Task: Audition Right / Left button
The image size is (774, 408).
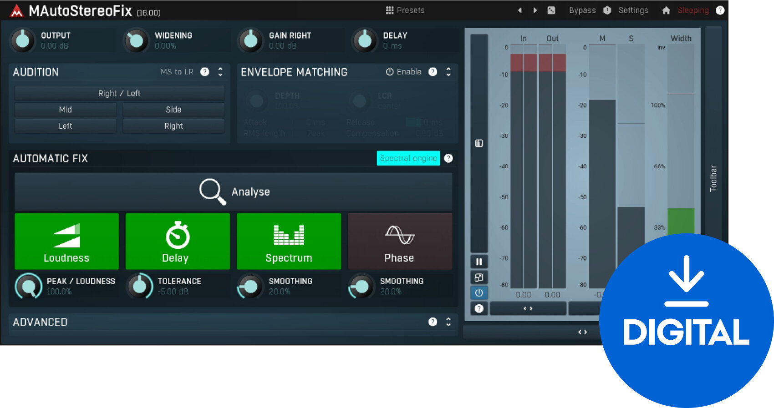Action: (119, 93)
